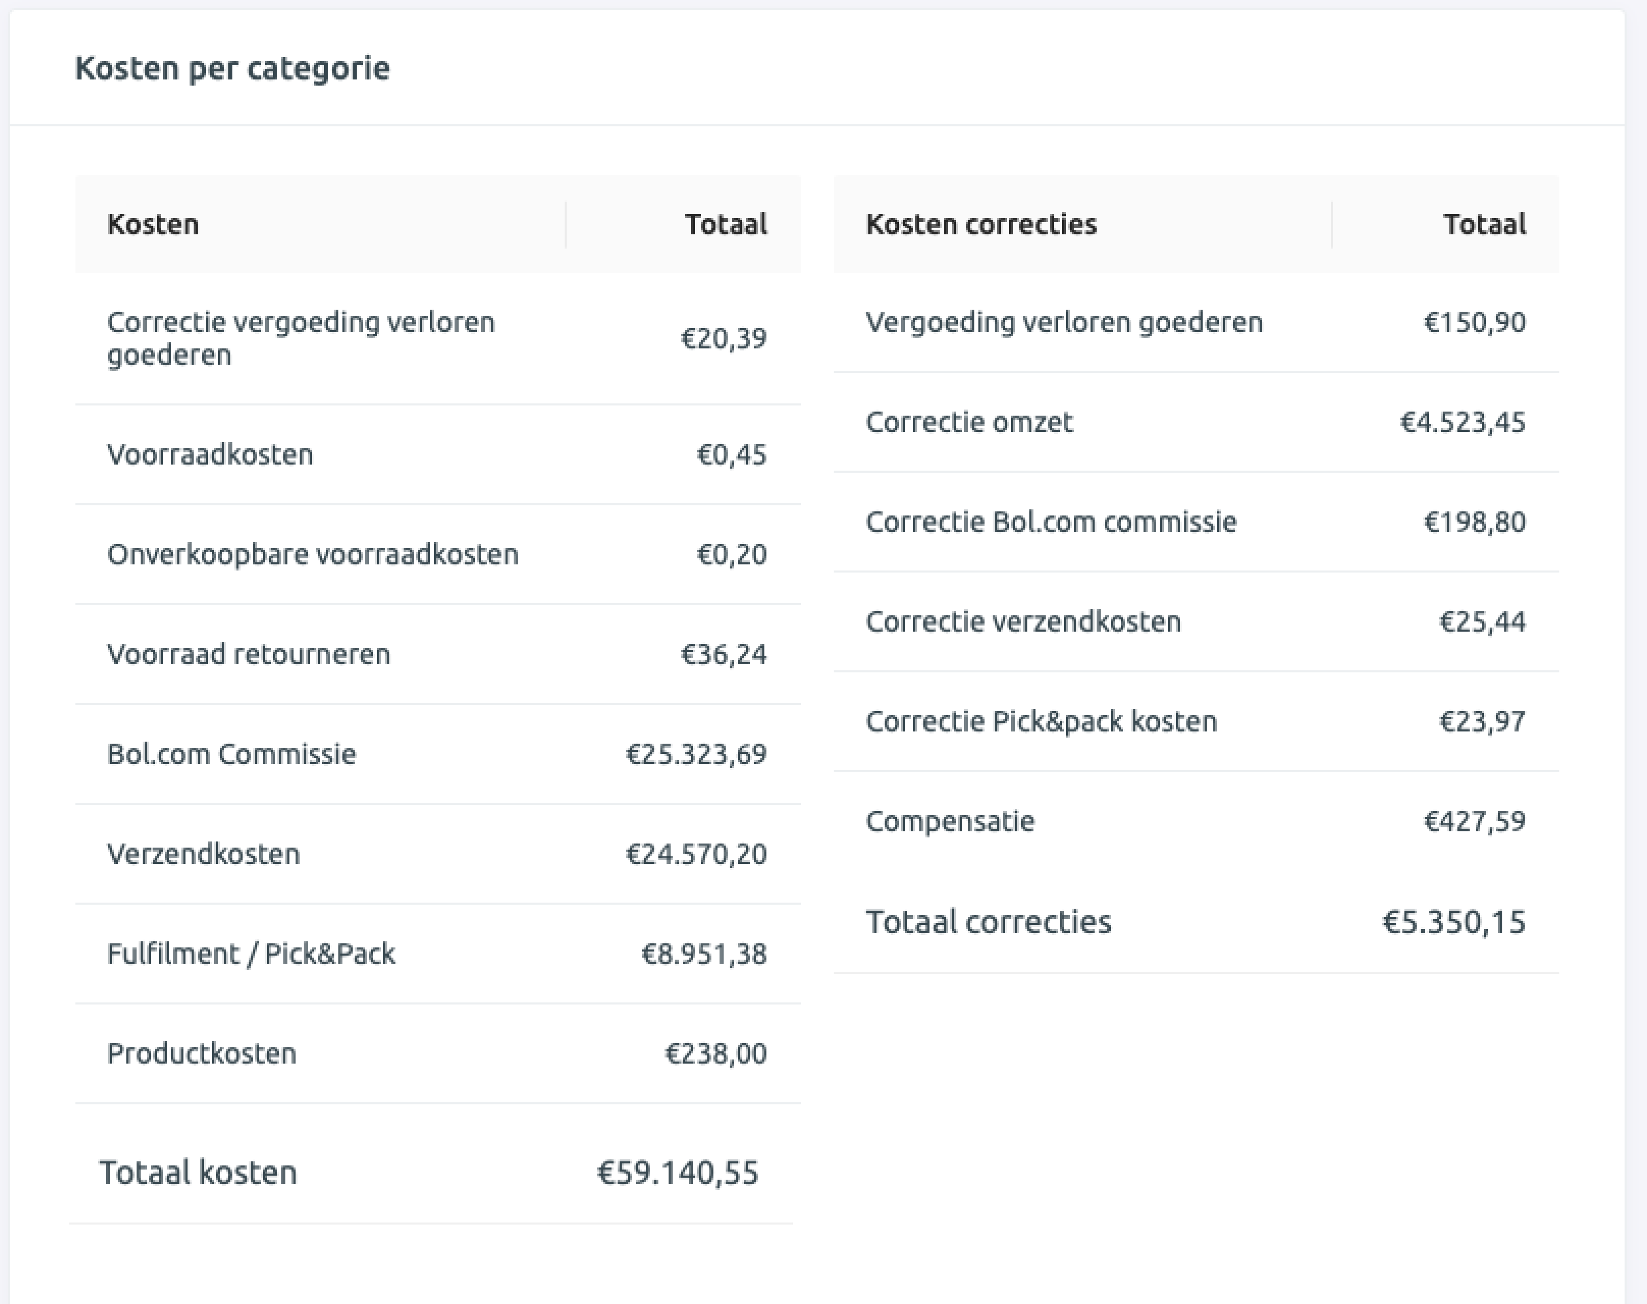This screenshot has width=1647, height=1304.
Task: Select the 'Verzendkosten' row label
Action: pos(203,854)
